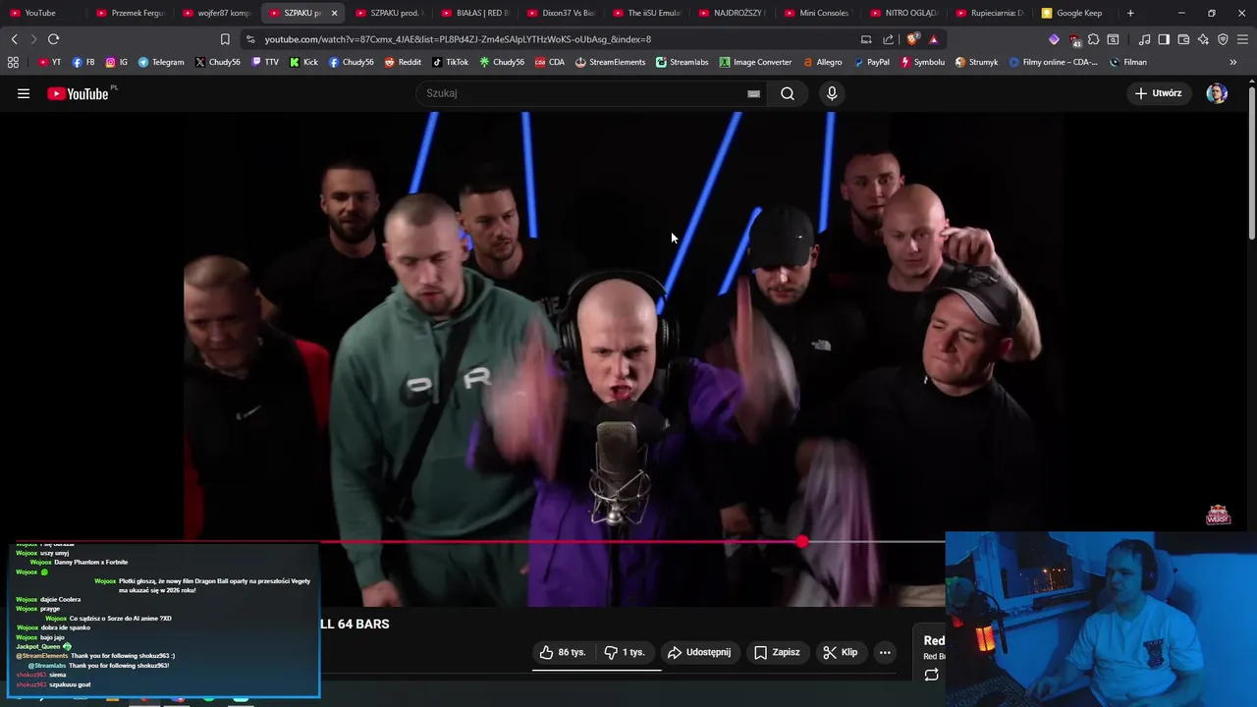Open the TikTok bookmark
Screen dimensions: 1257x707
[450, 62]
